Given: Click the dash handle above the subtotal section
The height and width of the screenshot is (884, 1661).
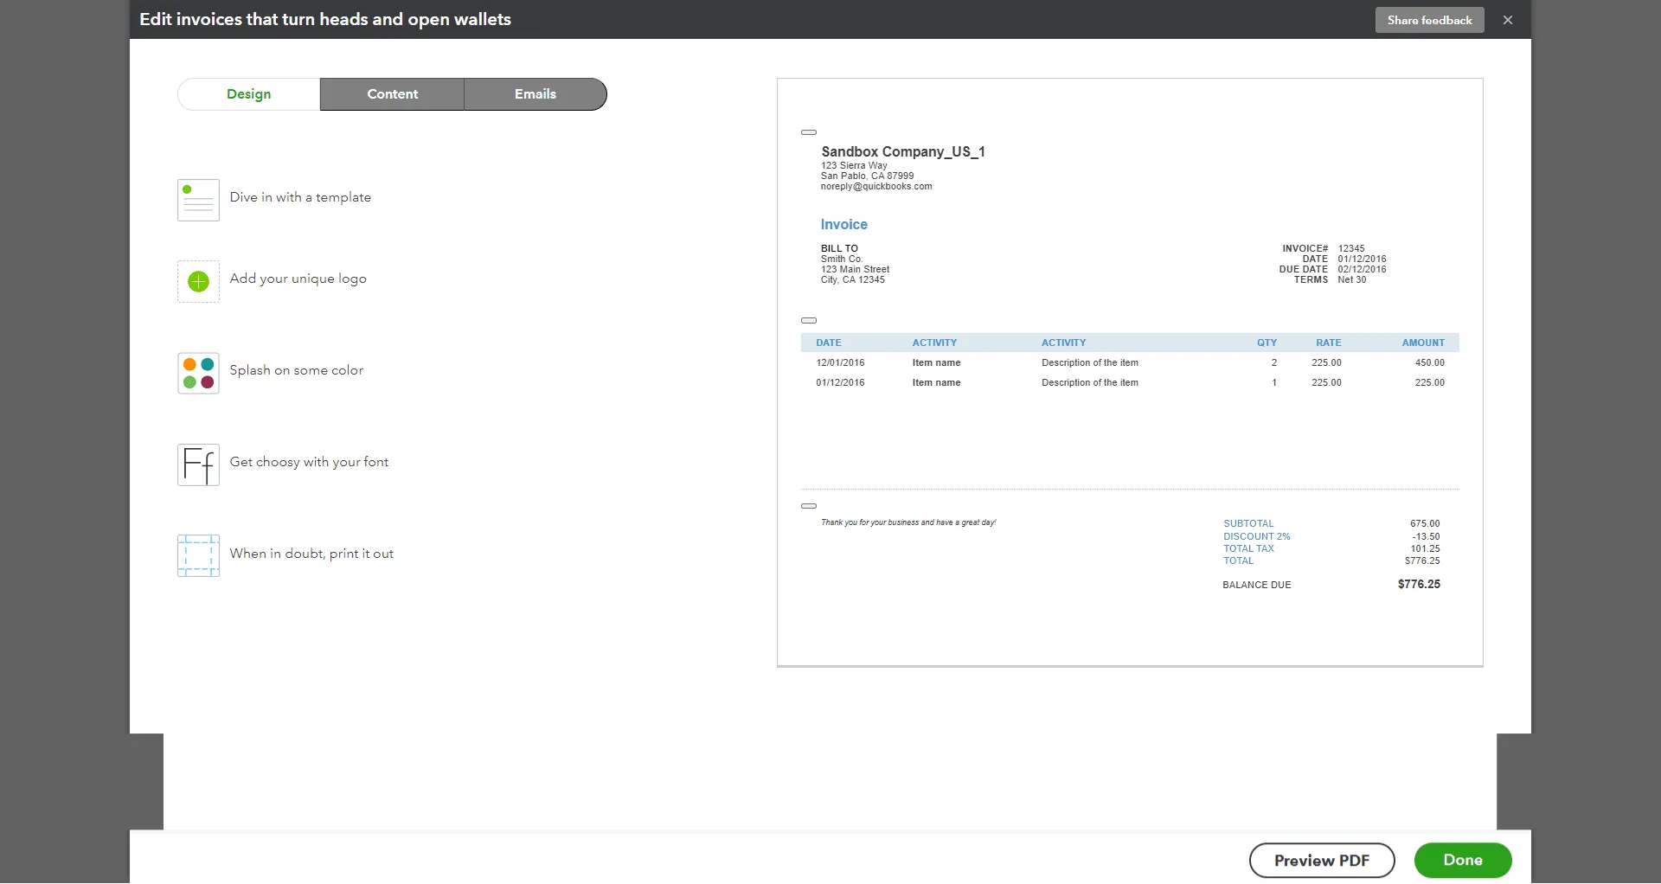Looking at the screenshot, I should 809,506.
